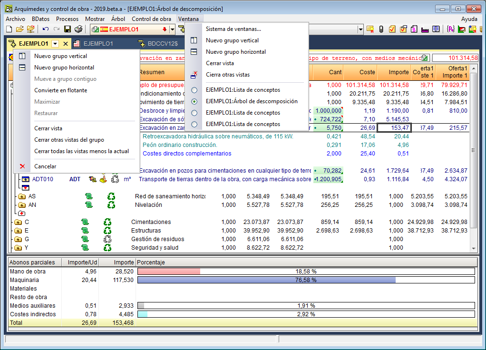Click the page with dollar sign icon
Viewport: 486px width, 350px height.
click(x=414, y=29)
